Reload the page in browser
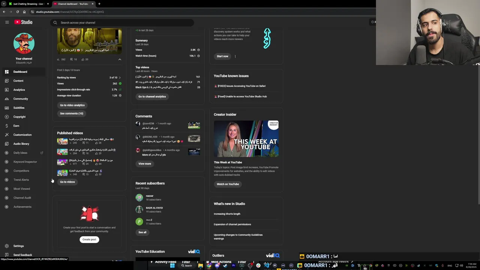Viewport: 480px width, 270px height. click(17, 12)
